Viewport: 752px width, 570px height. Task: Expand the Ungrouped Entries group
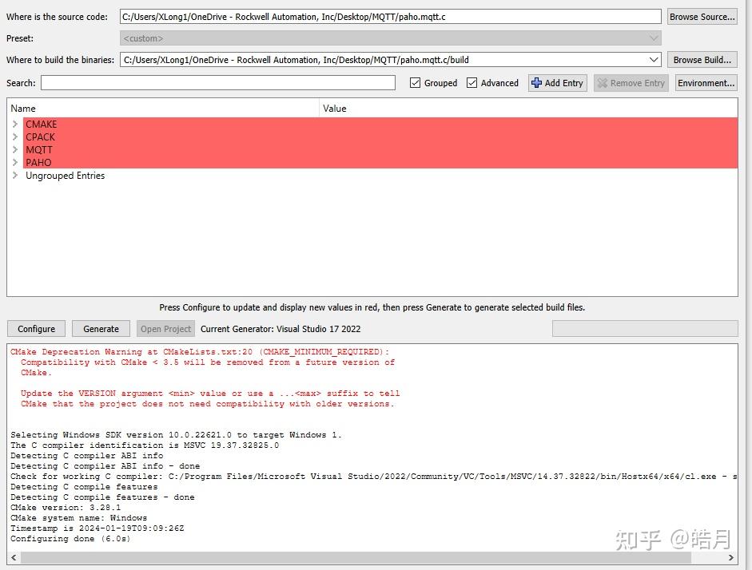[x=15, y=176]
